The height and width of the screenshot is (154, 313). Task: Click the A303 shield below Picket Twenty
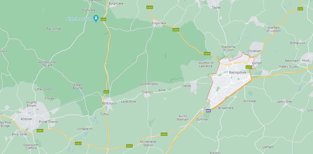(40, 131)
